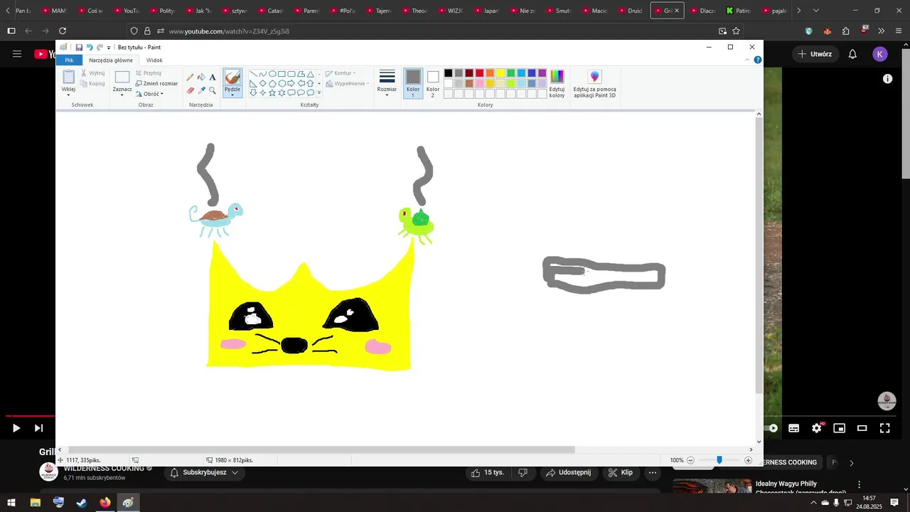This screenshot has height=512, width=910.
Task: Click the Przytnij crop button
Action: click(x=148, y=73)
